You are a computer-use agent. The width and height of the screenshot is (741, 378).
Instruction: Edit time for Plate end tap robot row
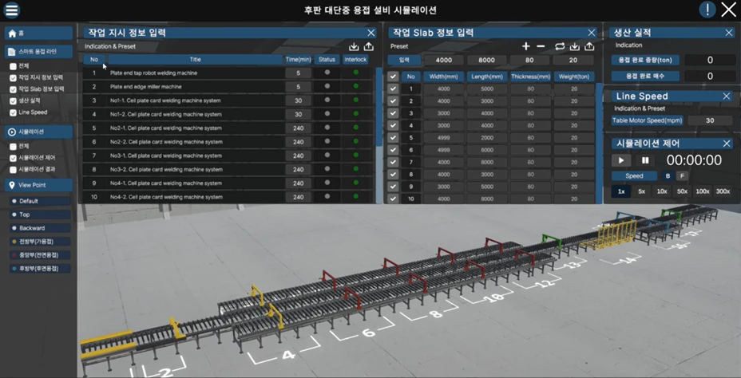(x=298, y=73)
